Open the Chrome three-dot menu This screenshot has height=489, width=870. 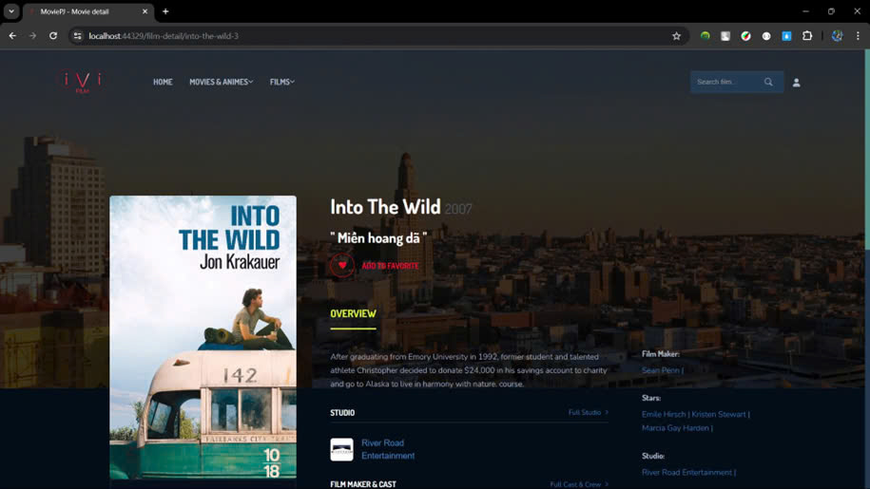tap(858, 36)
